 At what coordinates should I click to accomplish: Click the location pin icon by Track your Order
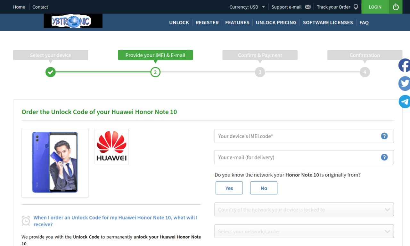tap(356, 7)
